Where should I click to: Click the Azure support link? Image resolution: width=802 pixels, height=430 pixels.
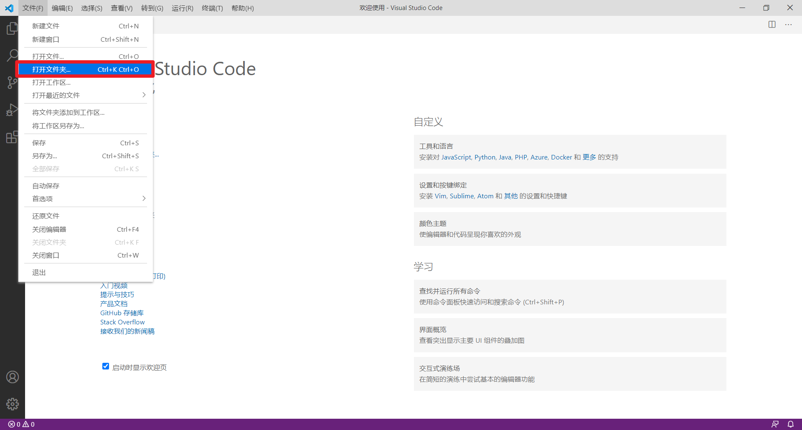539,157
